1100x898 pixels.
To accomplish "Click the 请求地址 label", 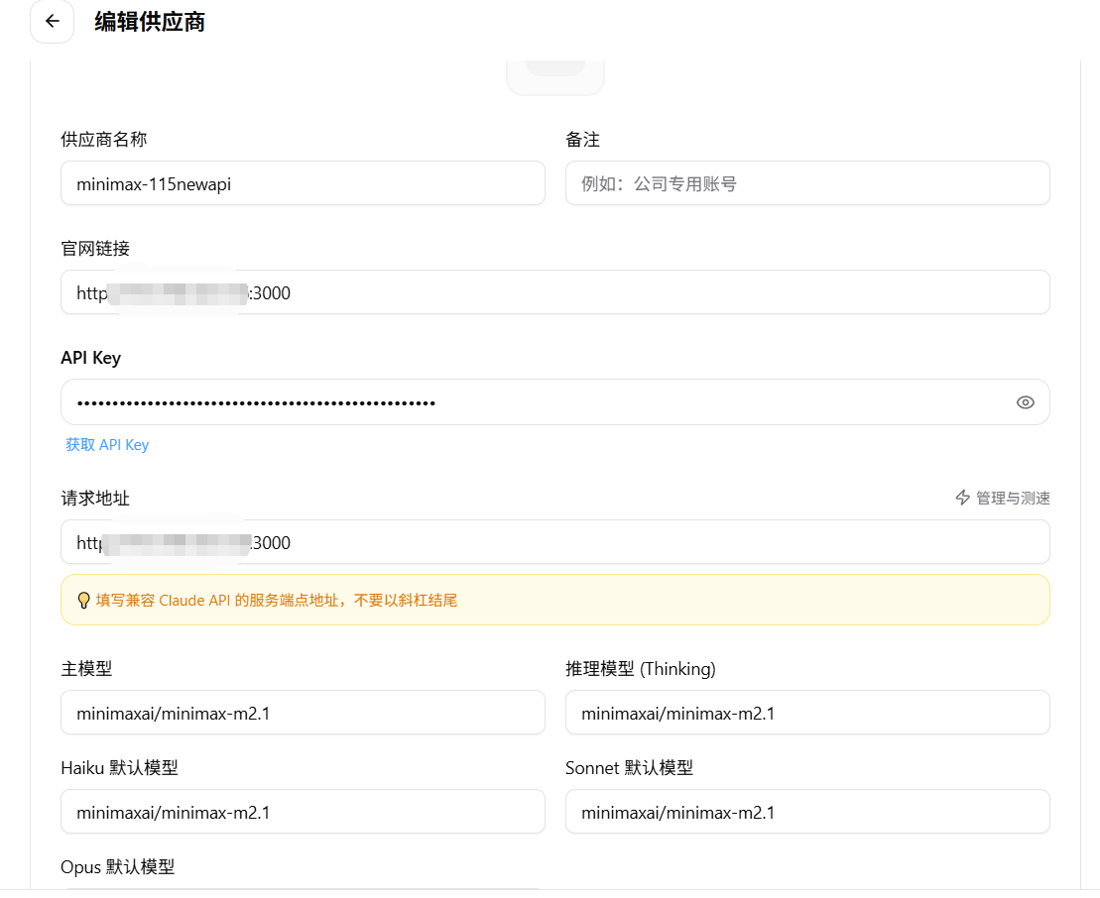I will click(x=95, y=499).
